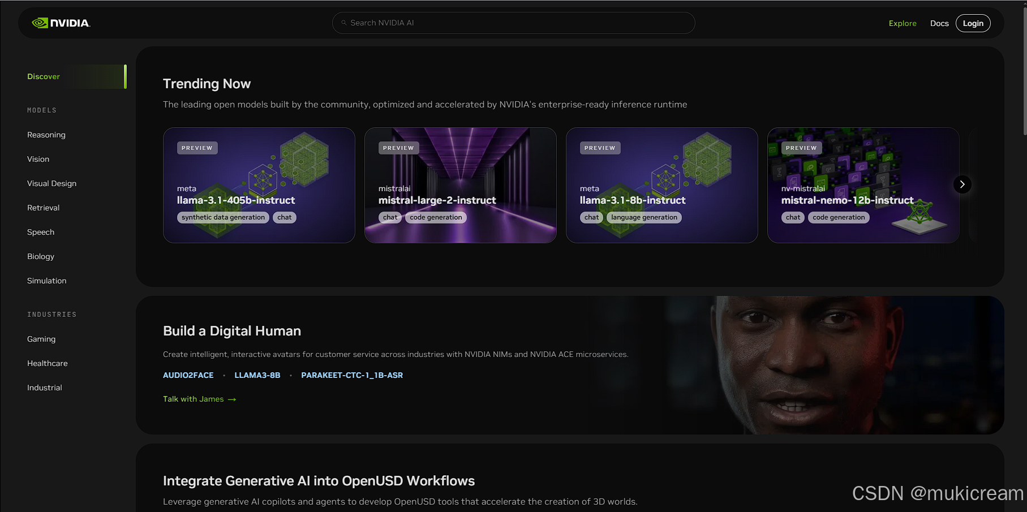Click Integrate Generative AI into OpenUSD Workflows heading
Viewport: 1027px width, 512px height.
(319, 481)
